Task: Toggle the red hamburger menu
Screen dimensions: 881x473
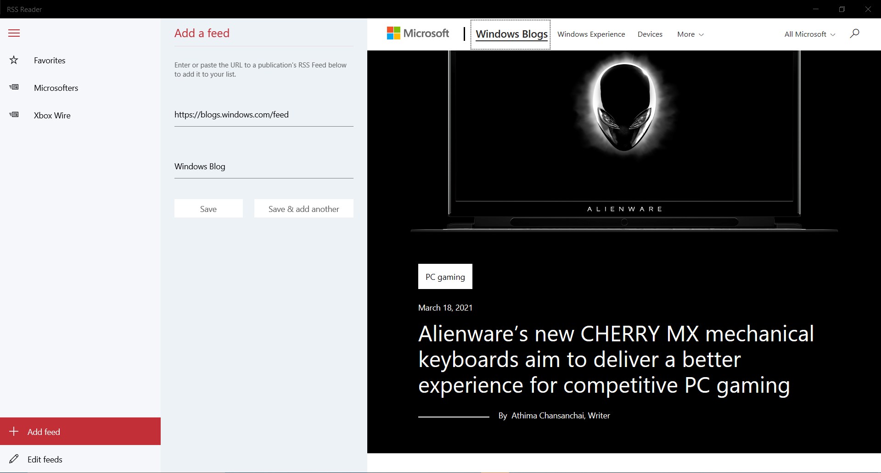Action: point(14,33)
